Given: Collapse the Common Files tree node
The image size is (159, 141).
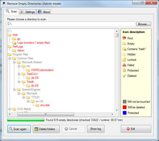Looking at the screenshot, I should click(x=10, y=58).
